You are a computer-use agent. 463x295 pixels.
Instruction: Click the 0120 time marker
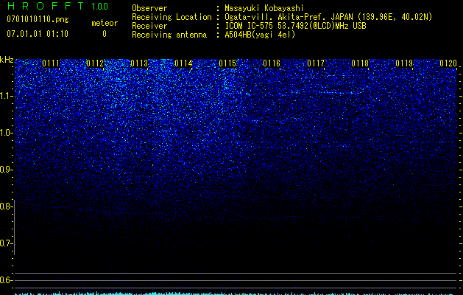pos(448,63)
